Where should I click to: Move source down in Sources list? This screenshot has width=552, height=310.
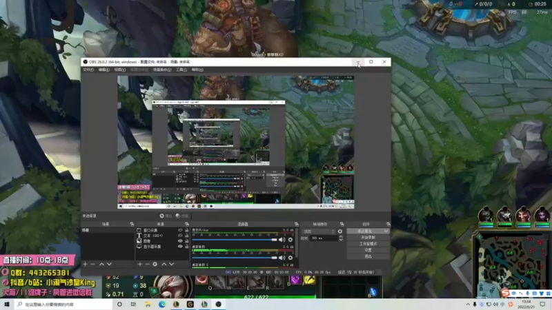[171, 264]
